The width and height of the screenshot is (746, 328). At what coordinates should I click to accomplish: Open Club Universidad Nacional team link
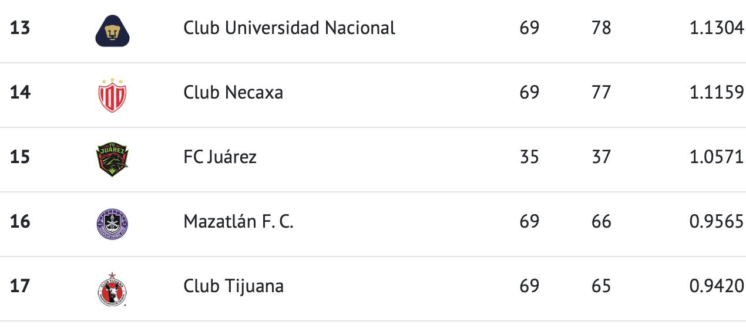[289, 28]
